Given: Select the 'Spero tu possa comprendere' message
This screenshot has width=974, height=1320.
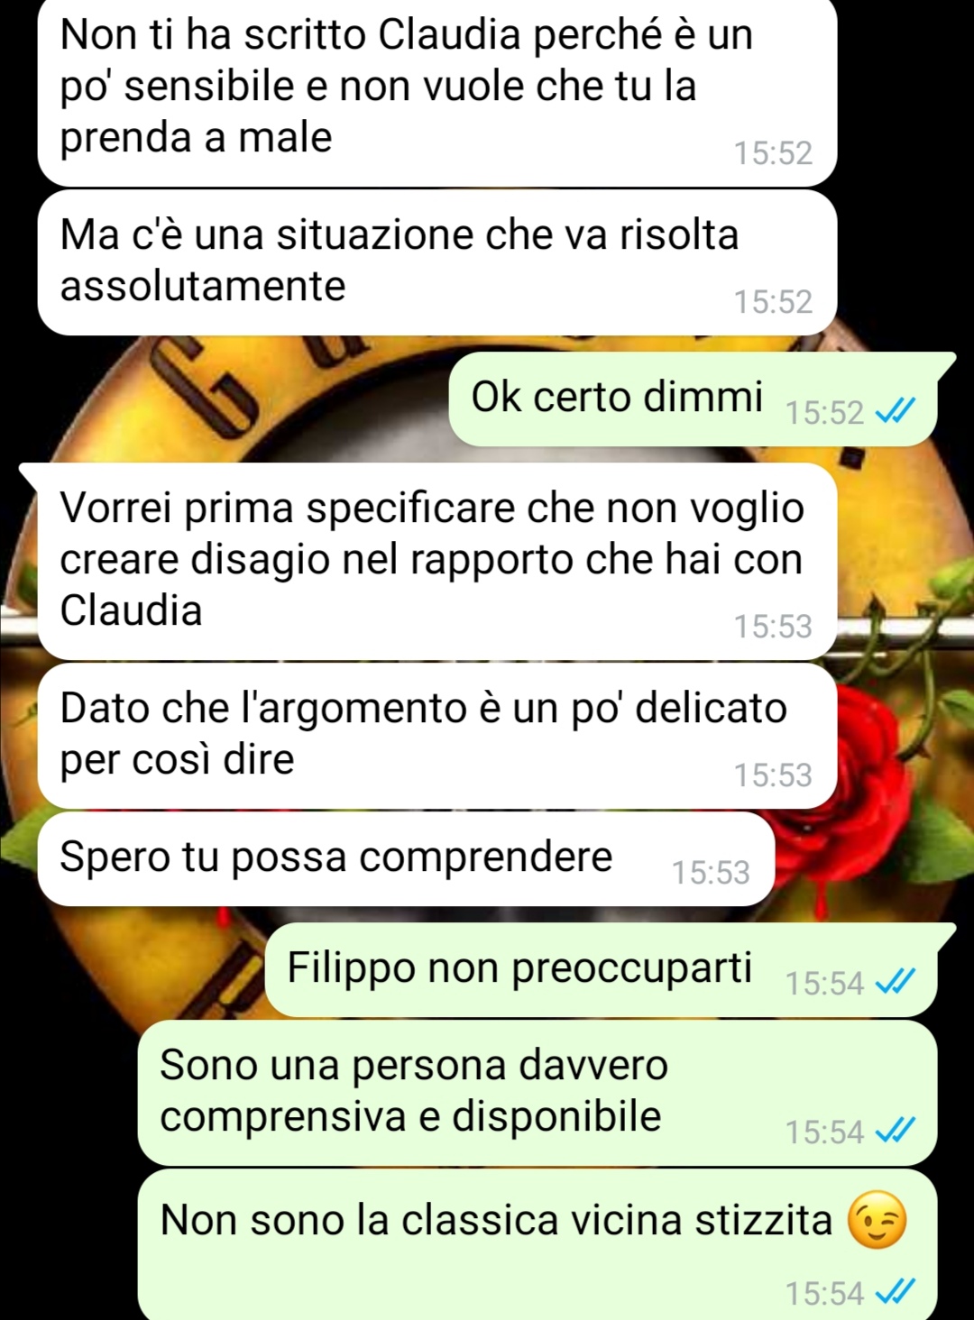Looking at the screenshot, I should pyautogui.click(x=406, y=858).
